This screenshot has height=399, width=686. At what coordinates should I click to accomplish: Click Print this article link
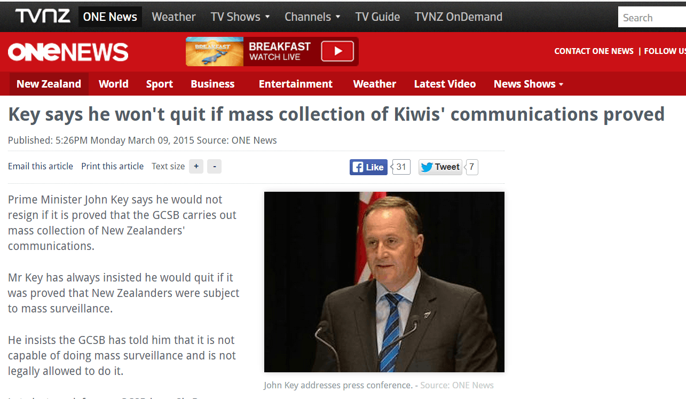(x=112, y=166)
